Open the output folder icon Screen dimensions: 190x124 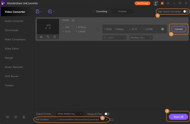coord(112,119)
